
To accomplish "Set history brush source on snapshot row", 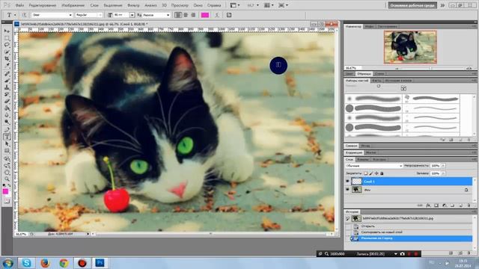I will (347, 218).
